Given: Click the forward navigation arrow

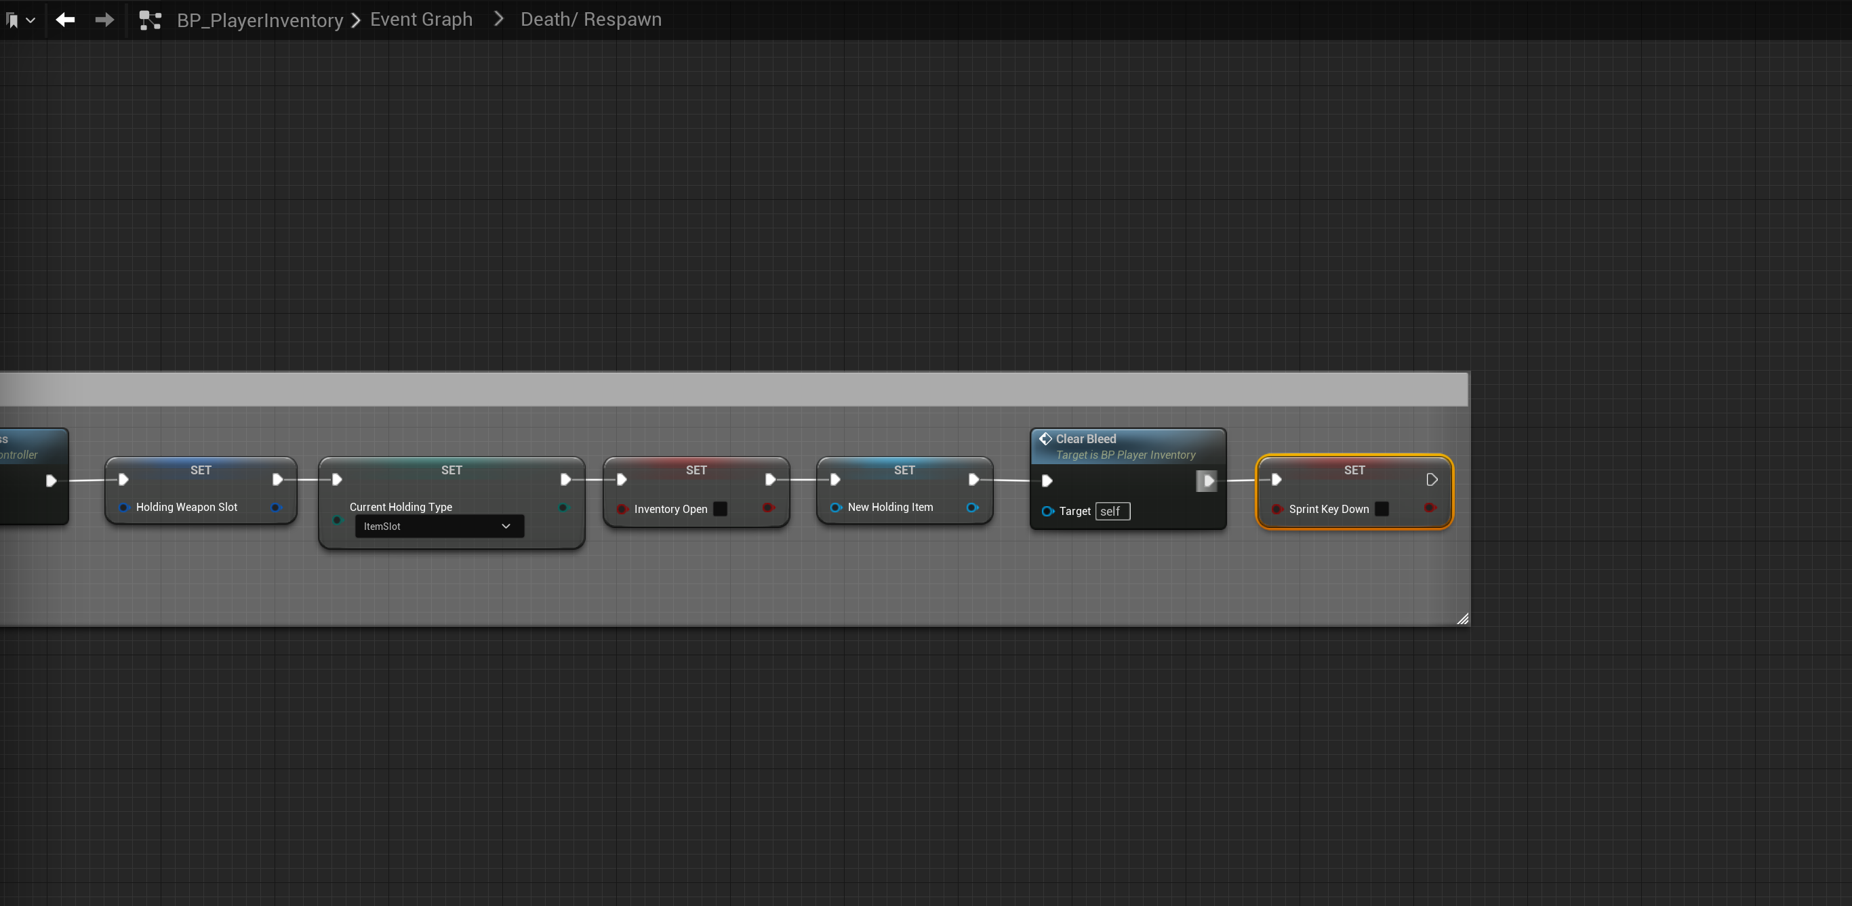Looking at the screenshot, I should pos(104,20).
